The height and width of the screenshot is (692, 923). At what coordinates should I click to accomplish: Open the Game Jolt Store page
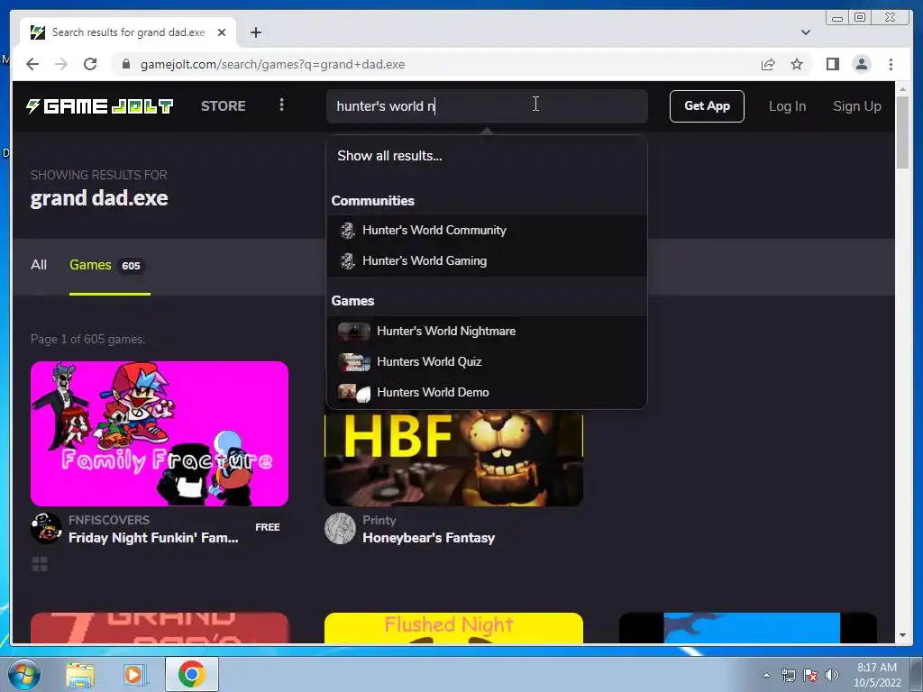[x=224, y=106]
